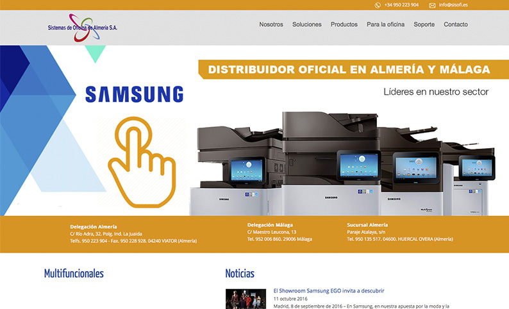Click Tel. 950 135 517 Huercal Overa line

[x=400, y=239]
